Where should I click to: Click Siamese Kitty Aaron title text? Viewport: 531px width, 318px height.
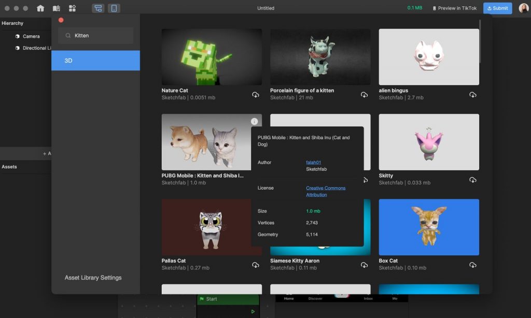click(295, 261)
